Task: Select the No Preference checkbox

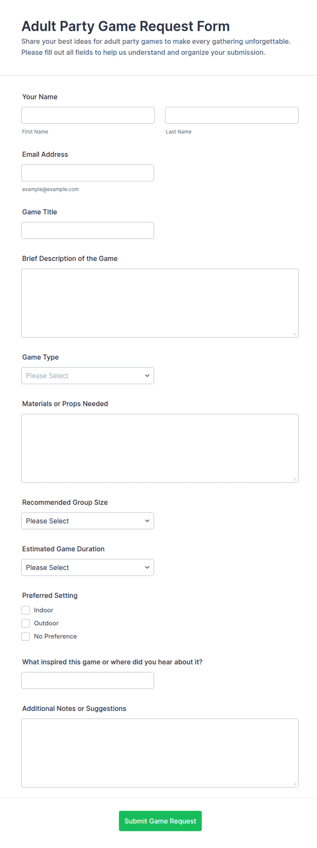Action: pyautogui.click(x=26, y=636)
